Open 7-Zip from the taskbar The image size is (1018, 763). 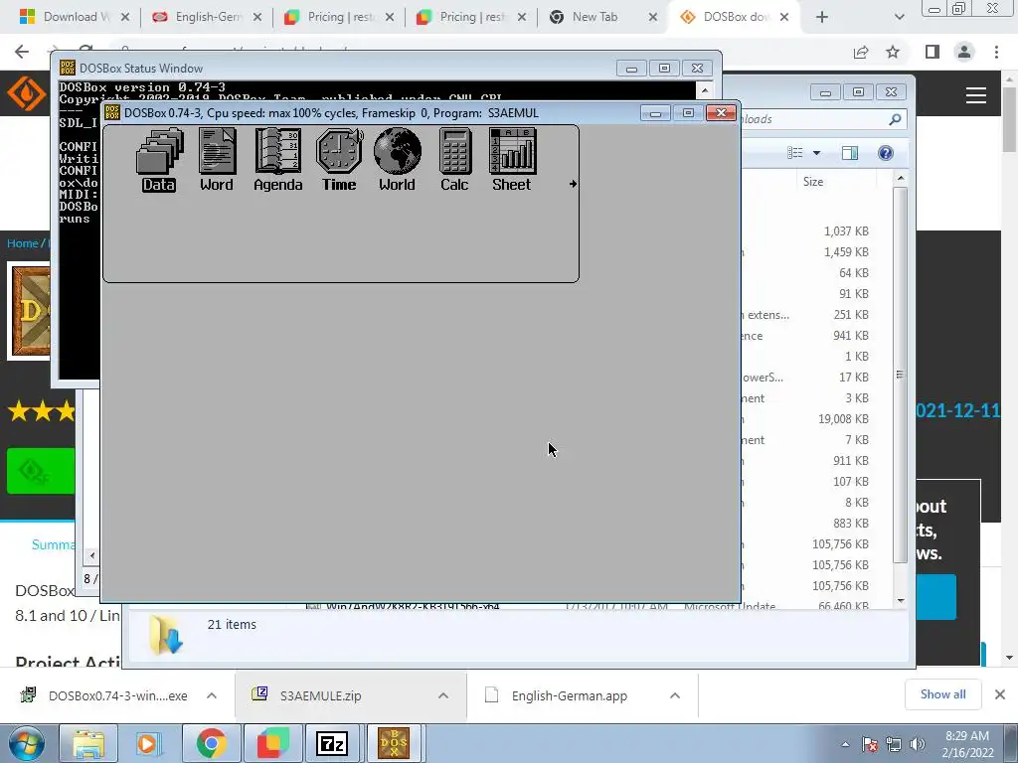(x=332, y=744)
